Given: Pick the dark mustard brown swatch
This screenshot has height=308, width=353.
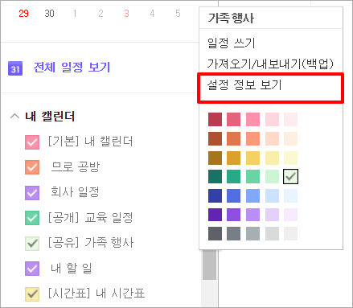Looking at the screenshot, I should 215,158.
